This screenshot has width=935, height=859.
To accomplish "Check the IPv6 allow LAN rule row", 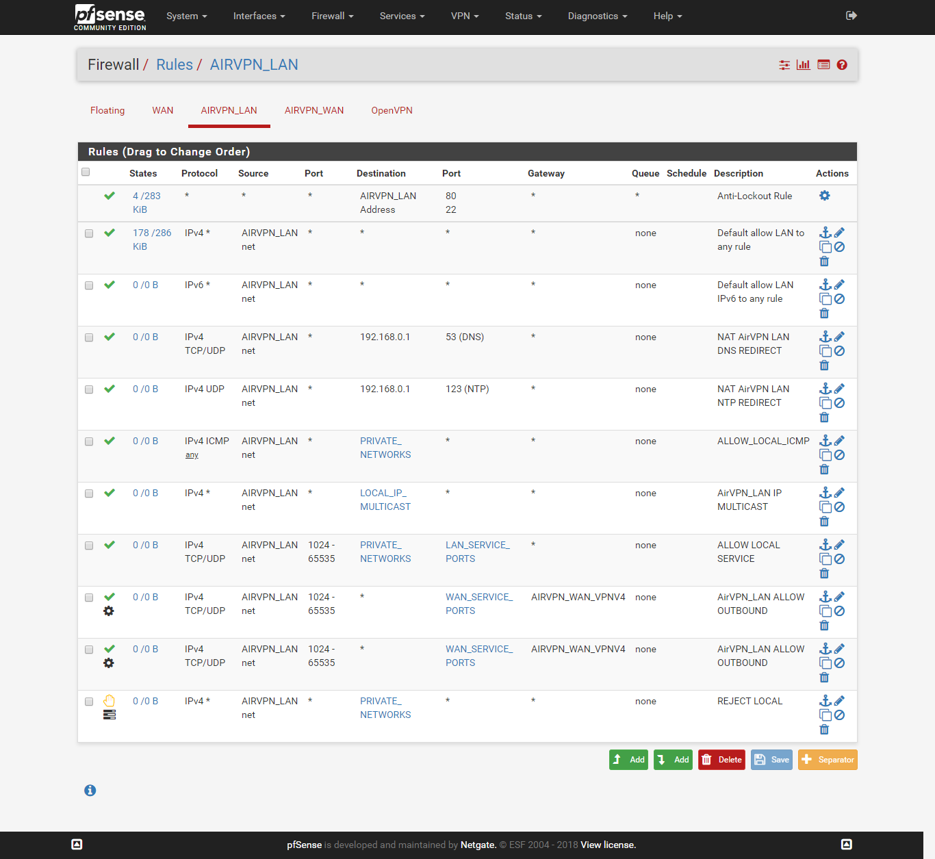I will click(x=89, y=285).
